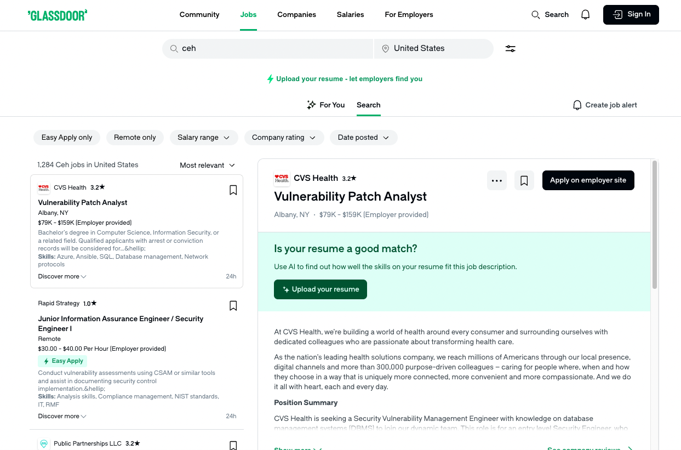This screenshot has height=450, width=681.
Task: Save the job from the detail pane bookmark
Action: [524, 180]
